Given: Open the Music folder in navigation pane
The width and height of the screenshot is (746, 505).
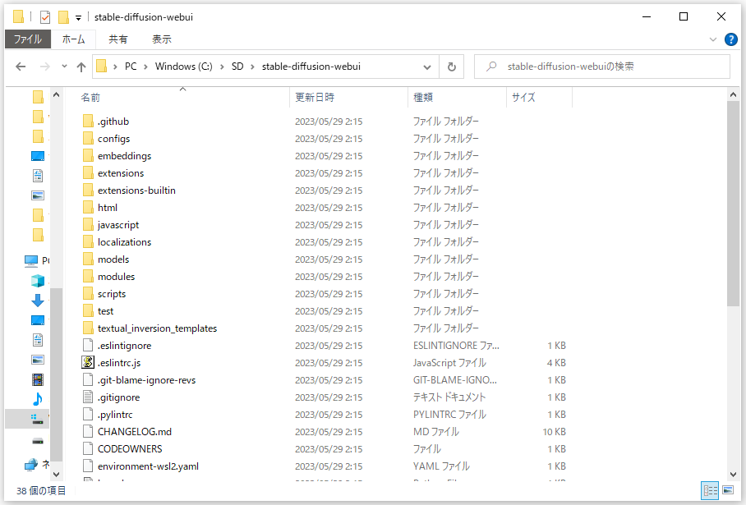Looking at the screenshot, I should (x=38, y=399).
